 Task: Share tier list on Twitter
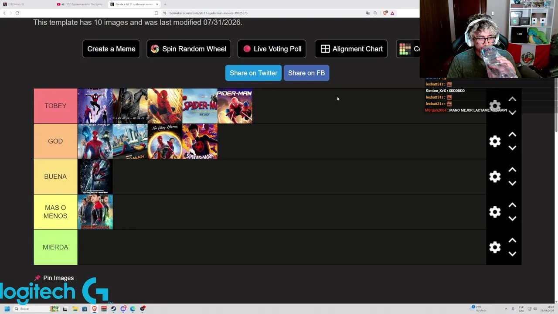click(253, 73)
